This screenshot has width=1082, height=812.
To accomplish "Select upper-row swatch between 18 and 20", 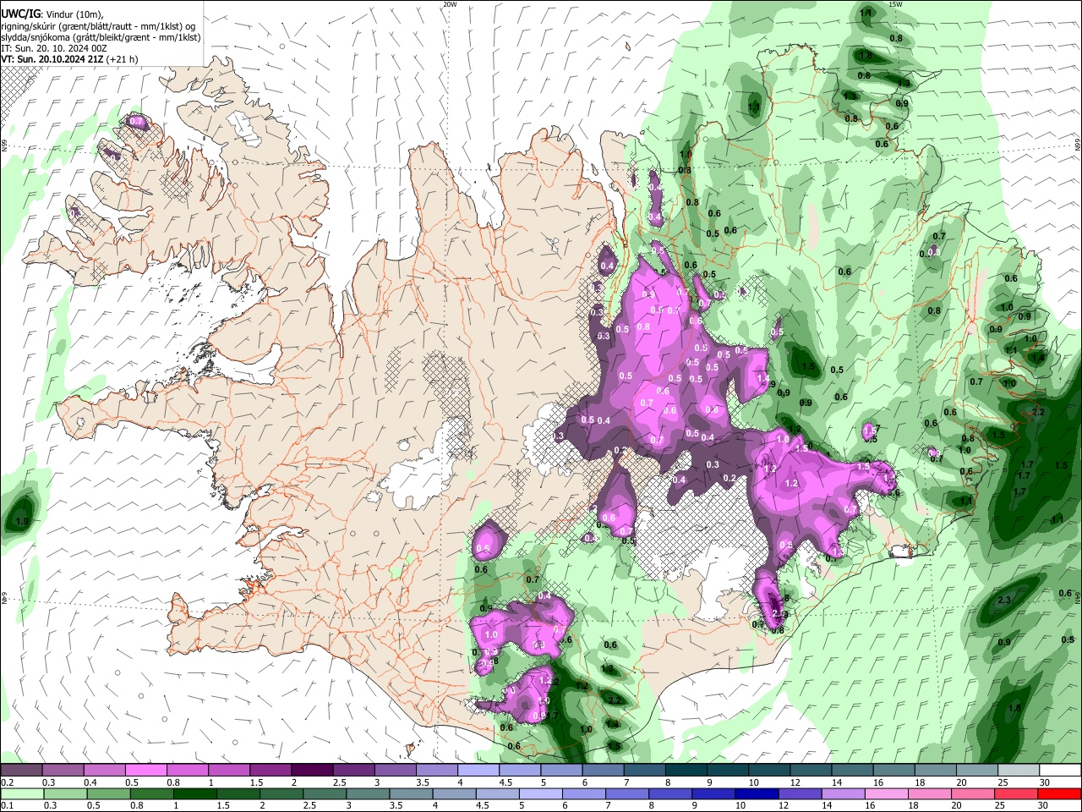I will point(936,771).
